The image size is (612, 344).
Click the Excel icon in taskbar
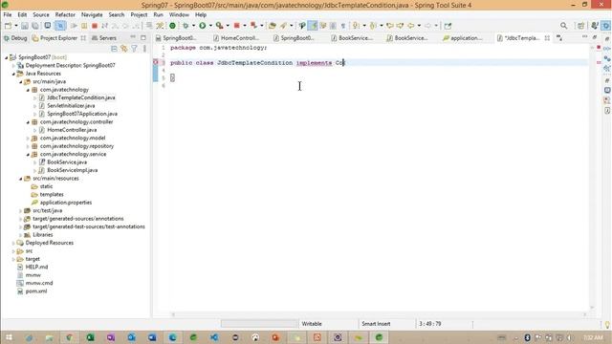(90, 337)
